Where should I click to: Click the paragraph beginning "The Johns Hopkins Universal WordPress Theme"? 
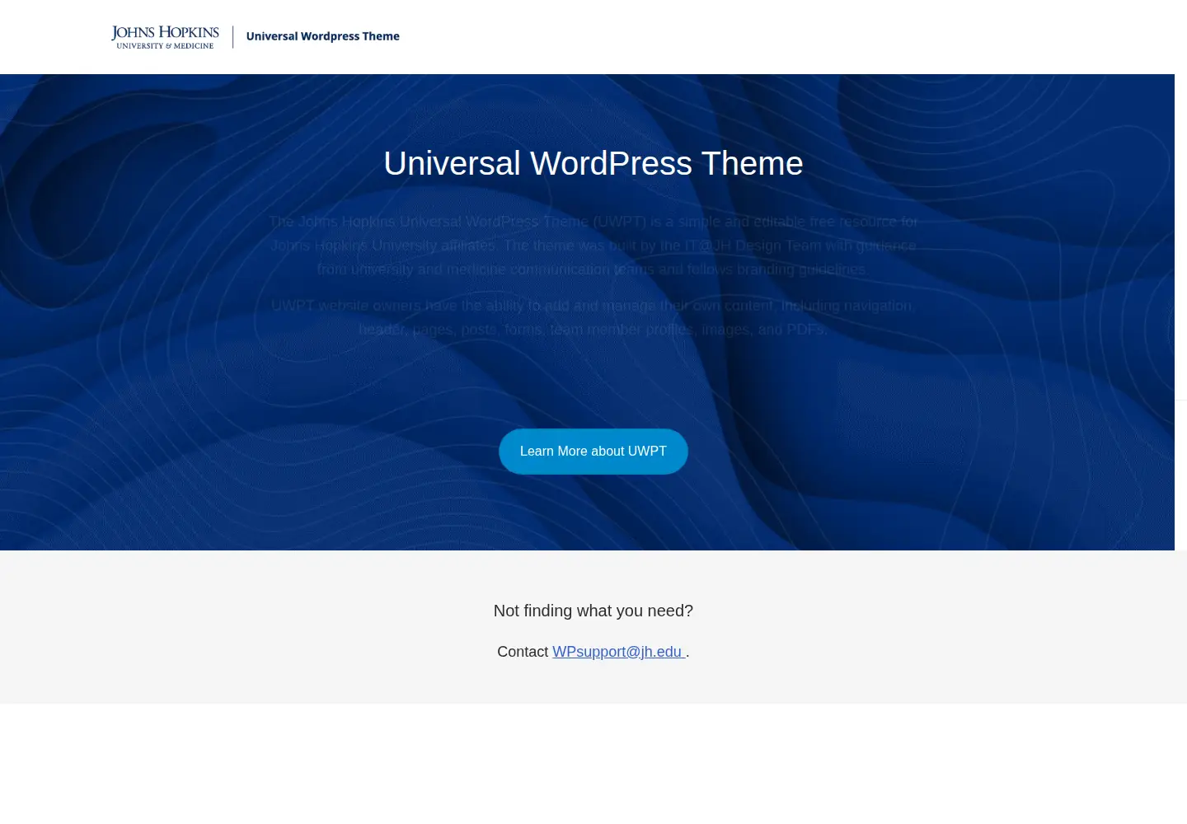point(593,246)
